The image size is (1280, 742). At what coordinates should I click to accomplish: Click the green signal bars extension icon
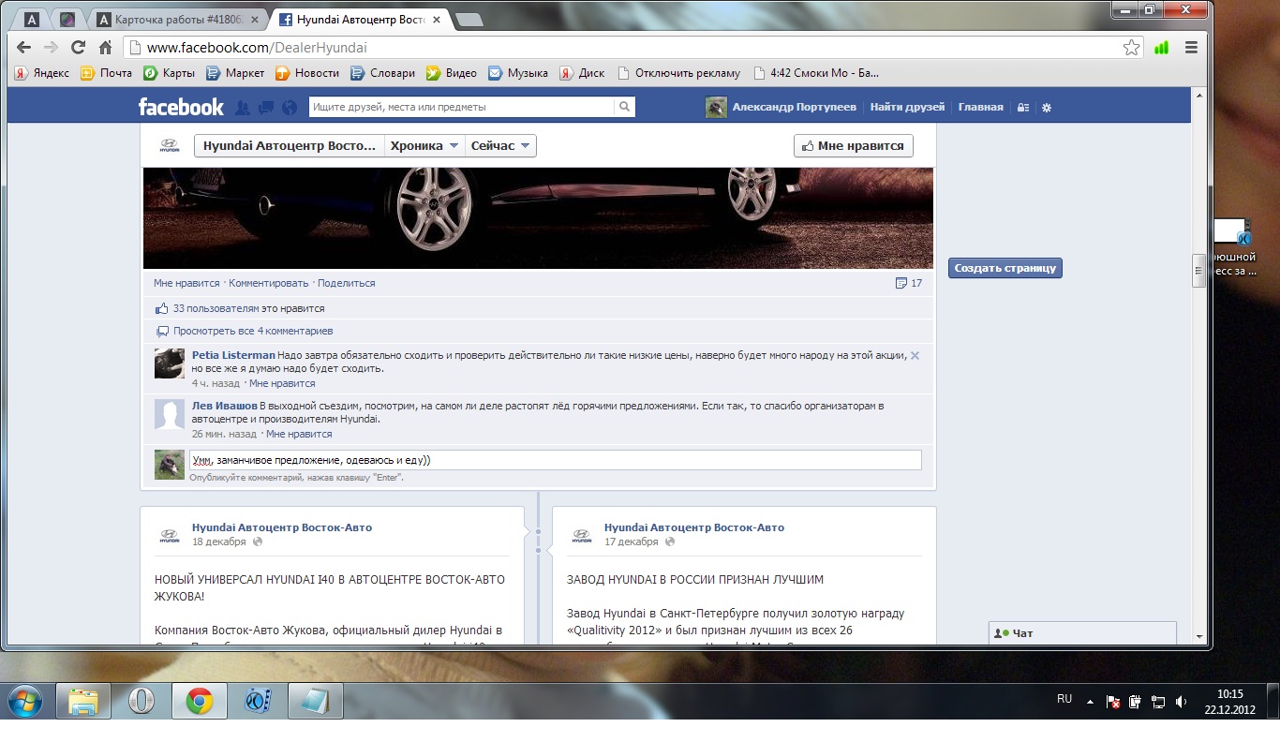coord(1162,48)
